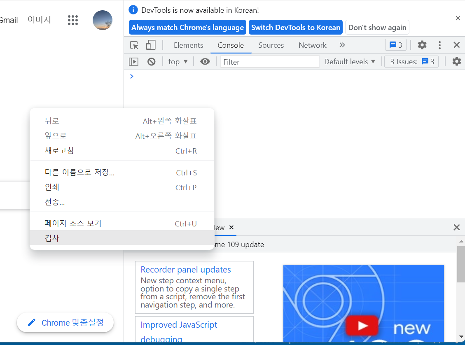Image resolution: width=465 pixels, height=345 pixels.
Task: Select 다른 이름으로 저장 menu item
Action: (x=122, y=172)
